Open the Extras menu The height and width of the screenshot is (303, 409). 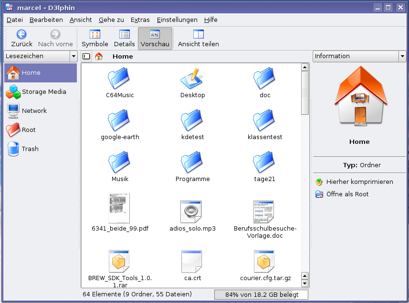(140, 20)
